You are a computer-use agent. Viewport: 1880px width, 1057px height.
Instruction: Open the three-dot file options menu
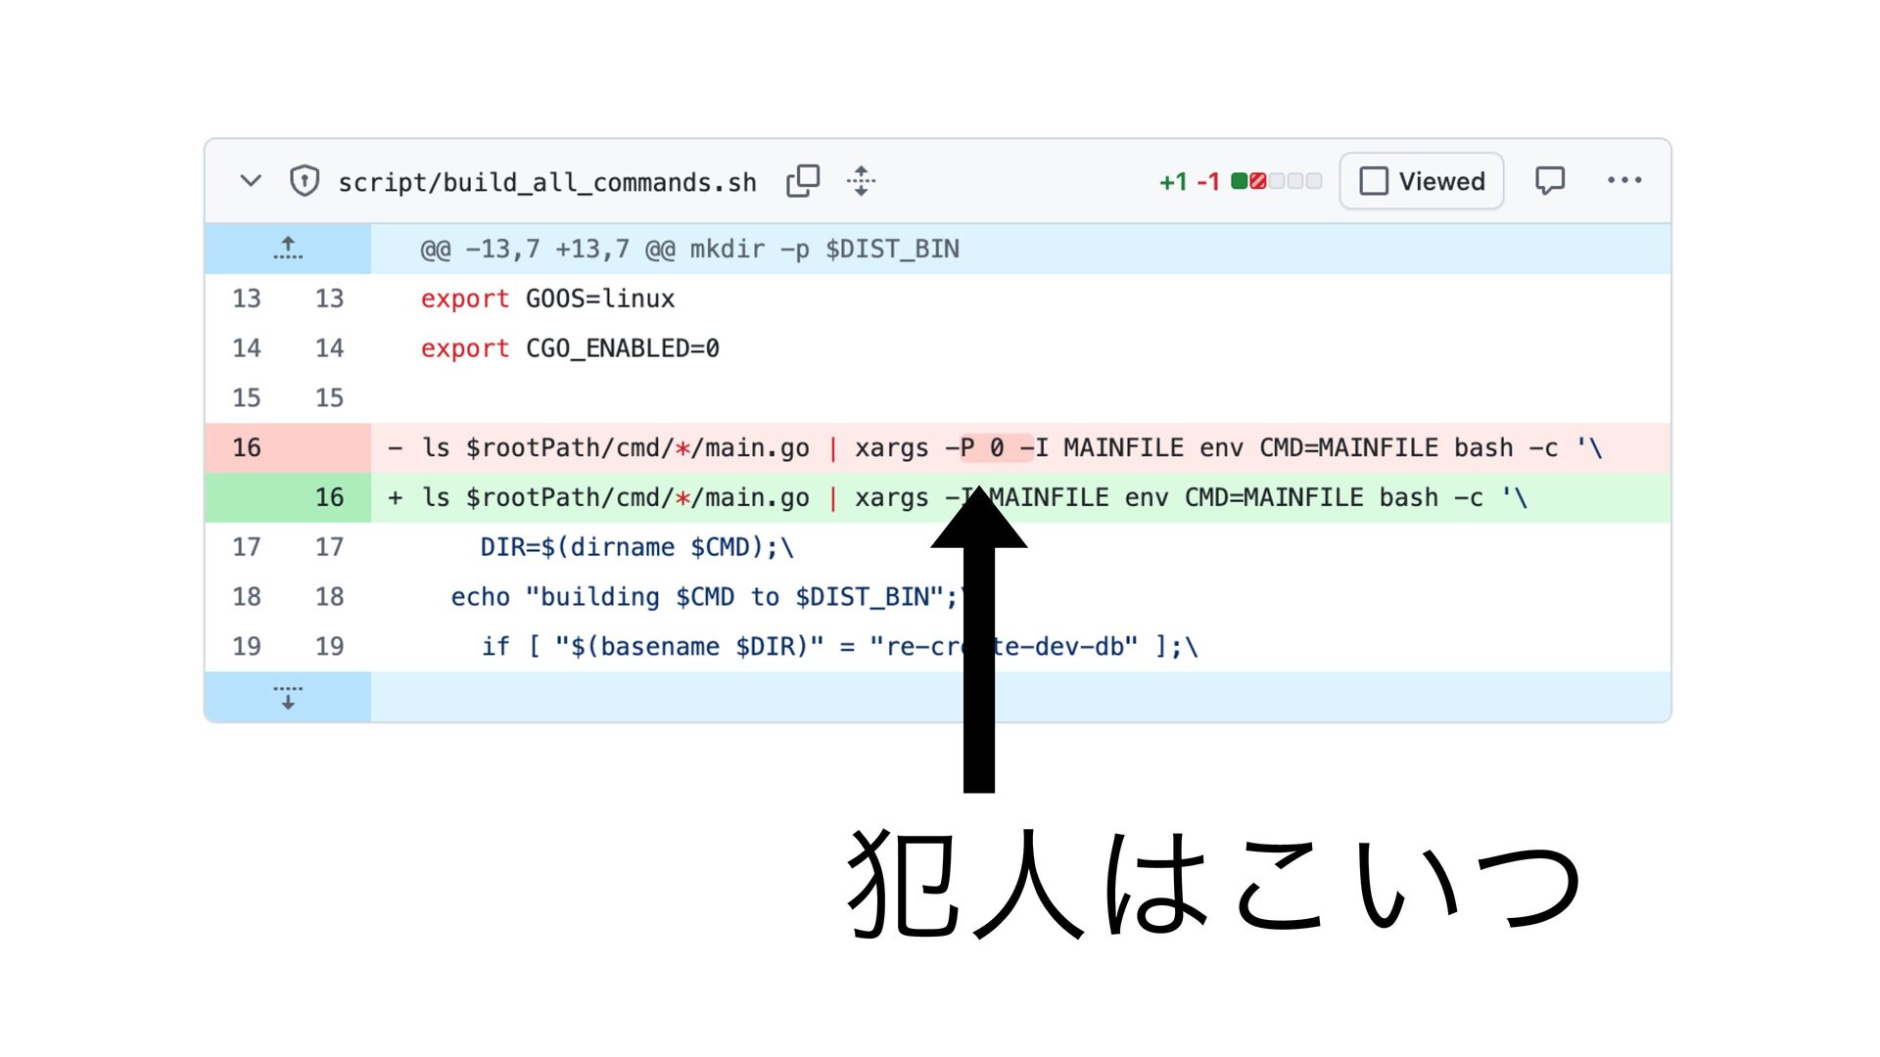[1624, 181]
